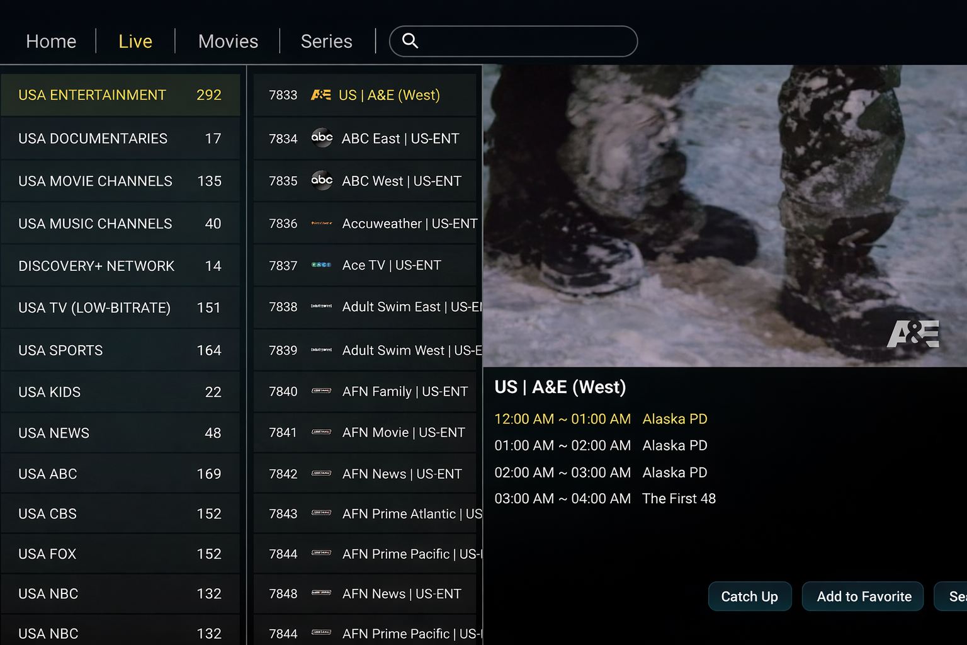Click the AFN Family channel logo
Viewport: 967px width, 645px height.
point(322,391)
